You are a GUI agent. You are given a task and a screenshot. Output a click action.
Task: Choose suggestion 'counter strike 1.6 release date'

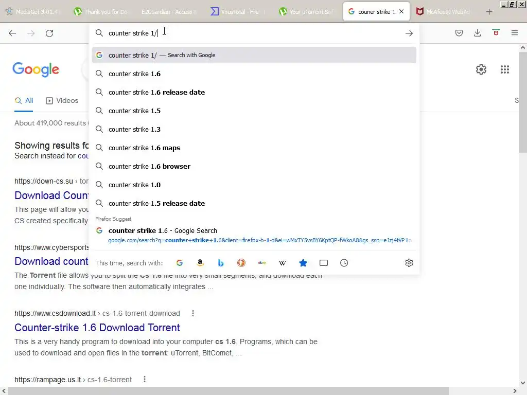click(x=254, y=92)
